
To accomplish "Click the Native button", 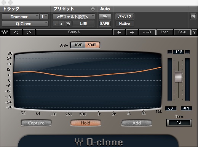I will (x=125, y=24).
